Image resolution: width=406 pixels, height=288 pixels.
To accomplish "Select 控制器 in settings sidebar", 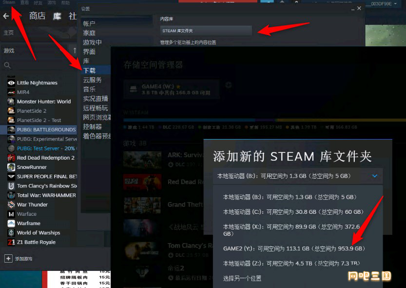I will [92, 127].
